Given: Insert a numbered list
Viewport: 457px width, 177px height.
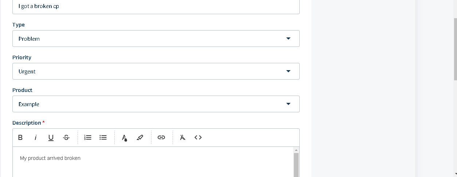Looking at the screenshot, I should pyautogui.click(x=88, y=137).
